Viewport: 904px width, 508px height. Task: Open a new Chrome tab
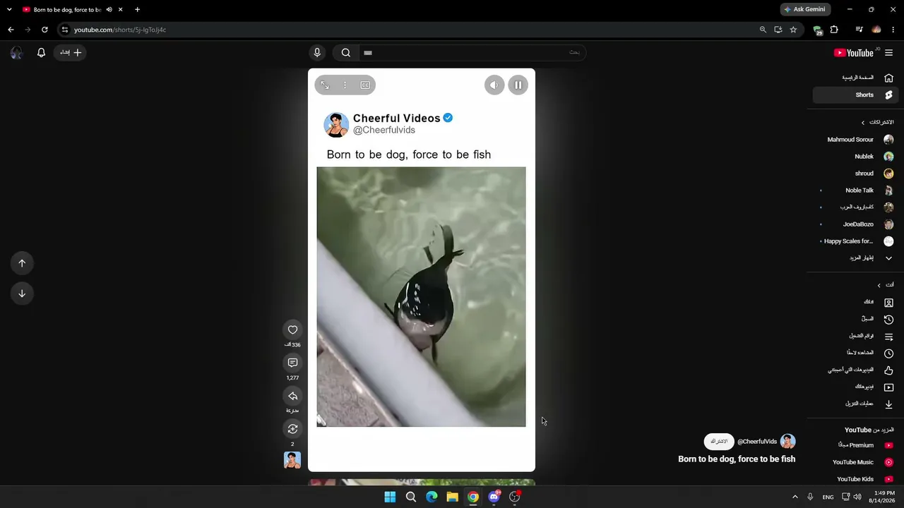click(137, 9)
